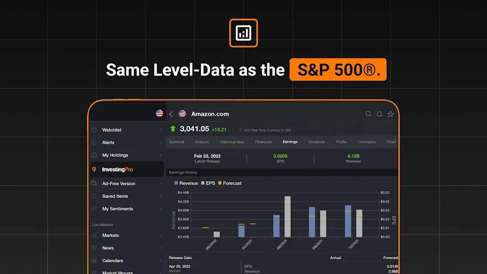Click the search magnifier icon
This screenshot has height=274, width=487.
(368, 114)
